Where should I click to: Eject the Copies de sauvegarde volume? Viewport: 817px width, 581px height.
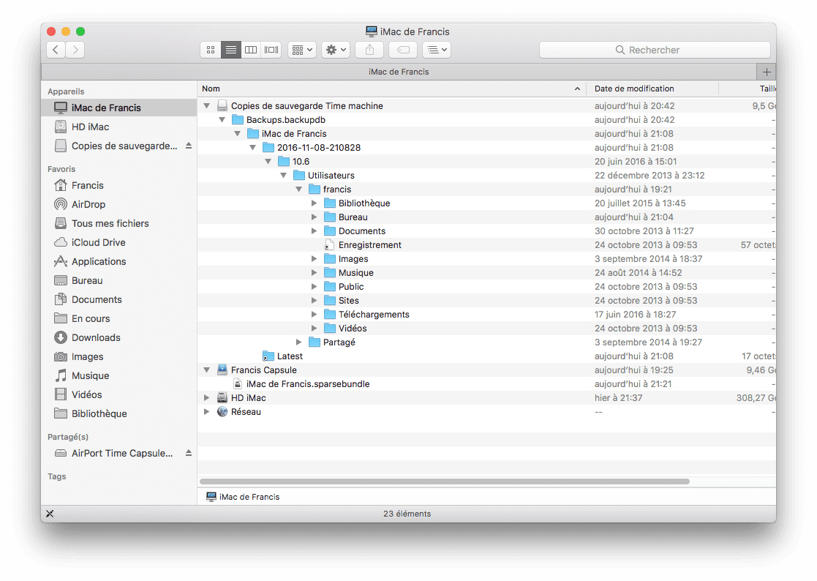pyautogui.click(x=189, y=146)
